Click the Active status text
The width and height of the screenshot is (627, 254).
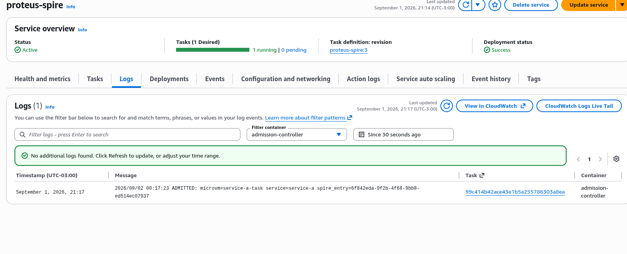pyautogui.click(x=30, y=50)
